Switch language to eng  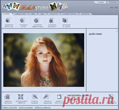[x=116, y=7]
